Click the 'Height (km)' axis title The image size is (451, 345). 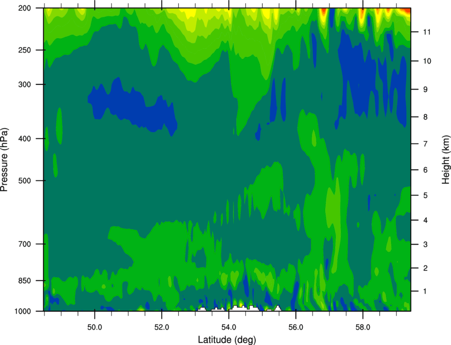click(x=446, y=159)
